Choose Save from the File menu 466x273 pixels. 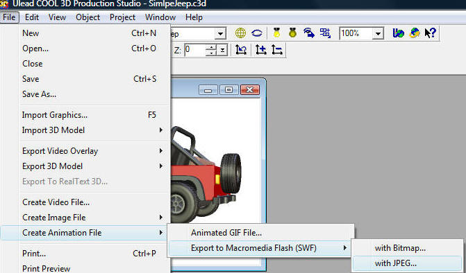pos(86,79)
